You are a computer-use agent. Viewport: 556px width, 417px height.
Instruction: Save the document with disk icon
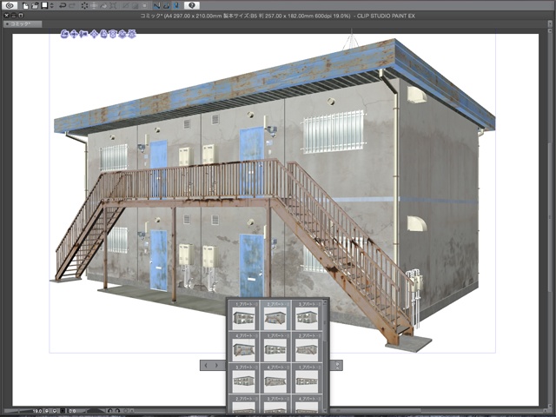(44, 6)
